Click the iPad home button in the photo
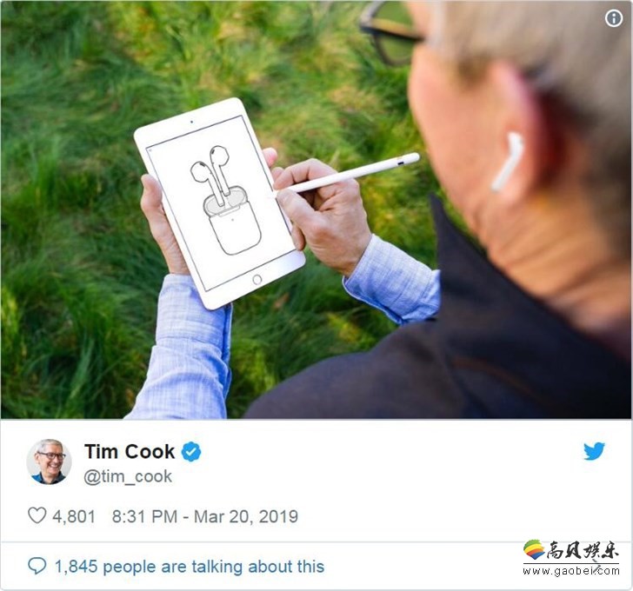633x591 pixels. (x=257, y=279)
